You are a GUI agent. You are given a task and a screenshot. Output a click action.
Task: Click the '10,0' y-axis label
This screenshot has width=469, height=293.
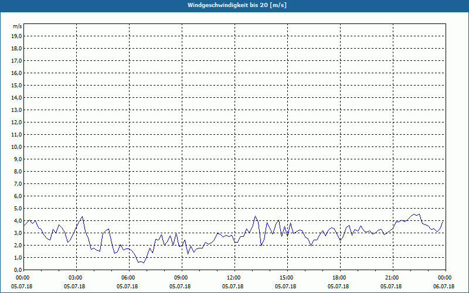pyautogui.click(x=16, y=147)
